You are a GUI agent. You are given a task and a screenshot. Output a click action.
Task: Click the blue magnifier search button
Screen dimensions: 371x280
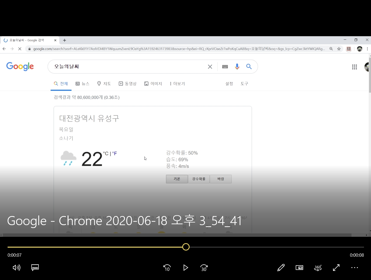tap(249, 67)
